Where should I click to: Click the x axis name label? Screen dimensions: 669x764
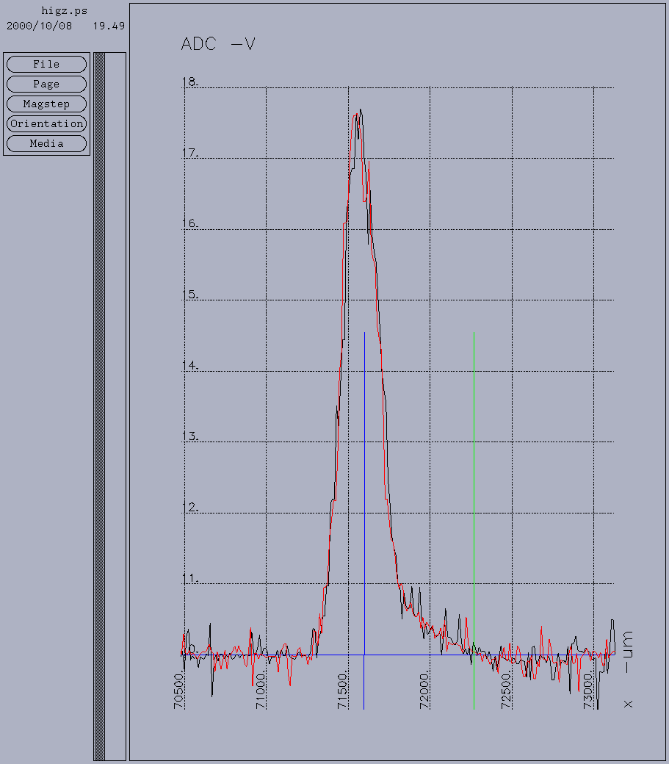point(628,704)
